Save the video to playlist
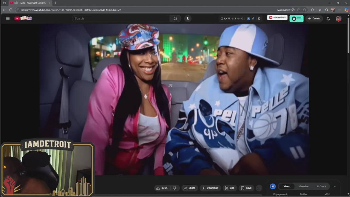The height and width of the screenshot is (197, 350). (246, 188)
